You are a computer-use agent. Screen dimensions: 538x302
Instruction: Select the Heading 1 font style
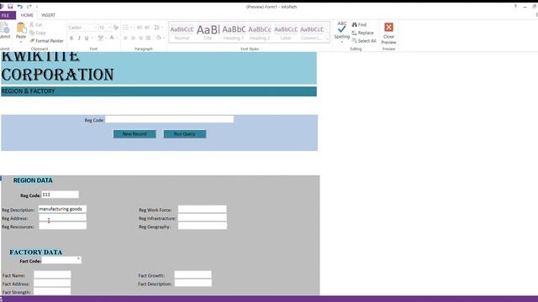click(234, 33)
